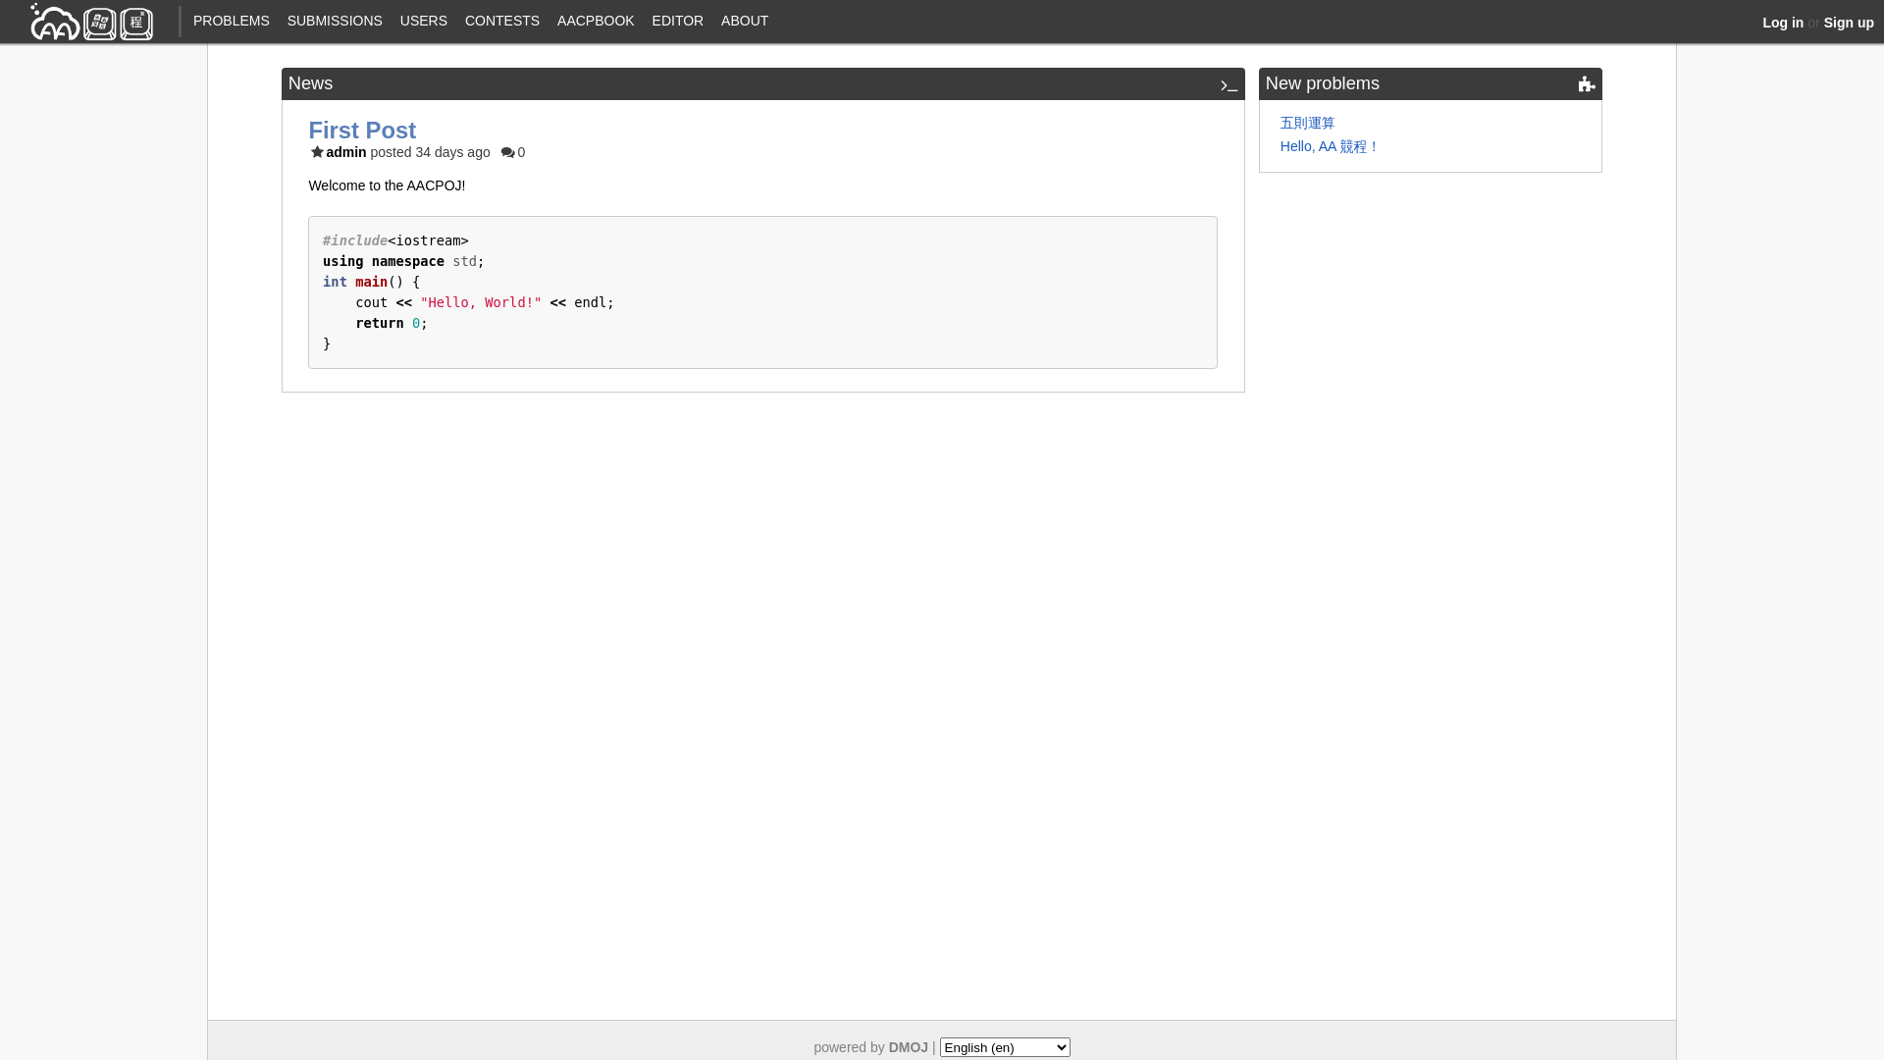Click the '#include<iostream>' code line

(x=395, y=240)
